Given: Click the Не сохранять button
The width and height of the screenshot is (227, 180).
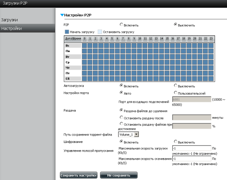Looking at the screenshot, I should click(119, 175).
